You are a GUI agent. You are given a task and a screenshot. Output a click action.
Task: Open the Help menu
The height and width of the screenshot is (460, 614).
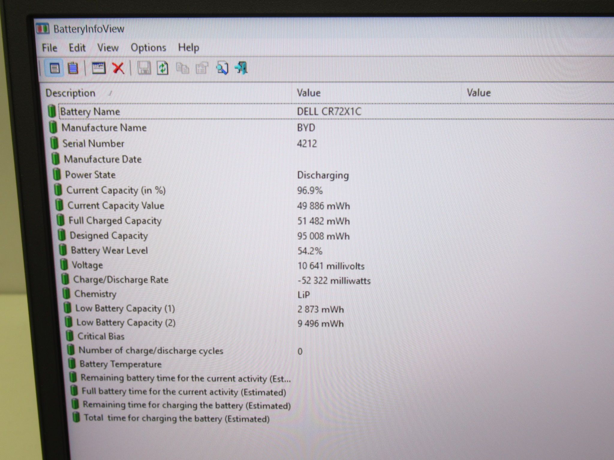tap(189, 48)
